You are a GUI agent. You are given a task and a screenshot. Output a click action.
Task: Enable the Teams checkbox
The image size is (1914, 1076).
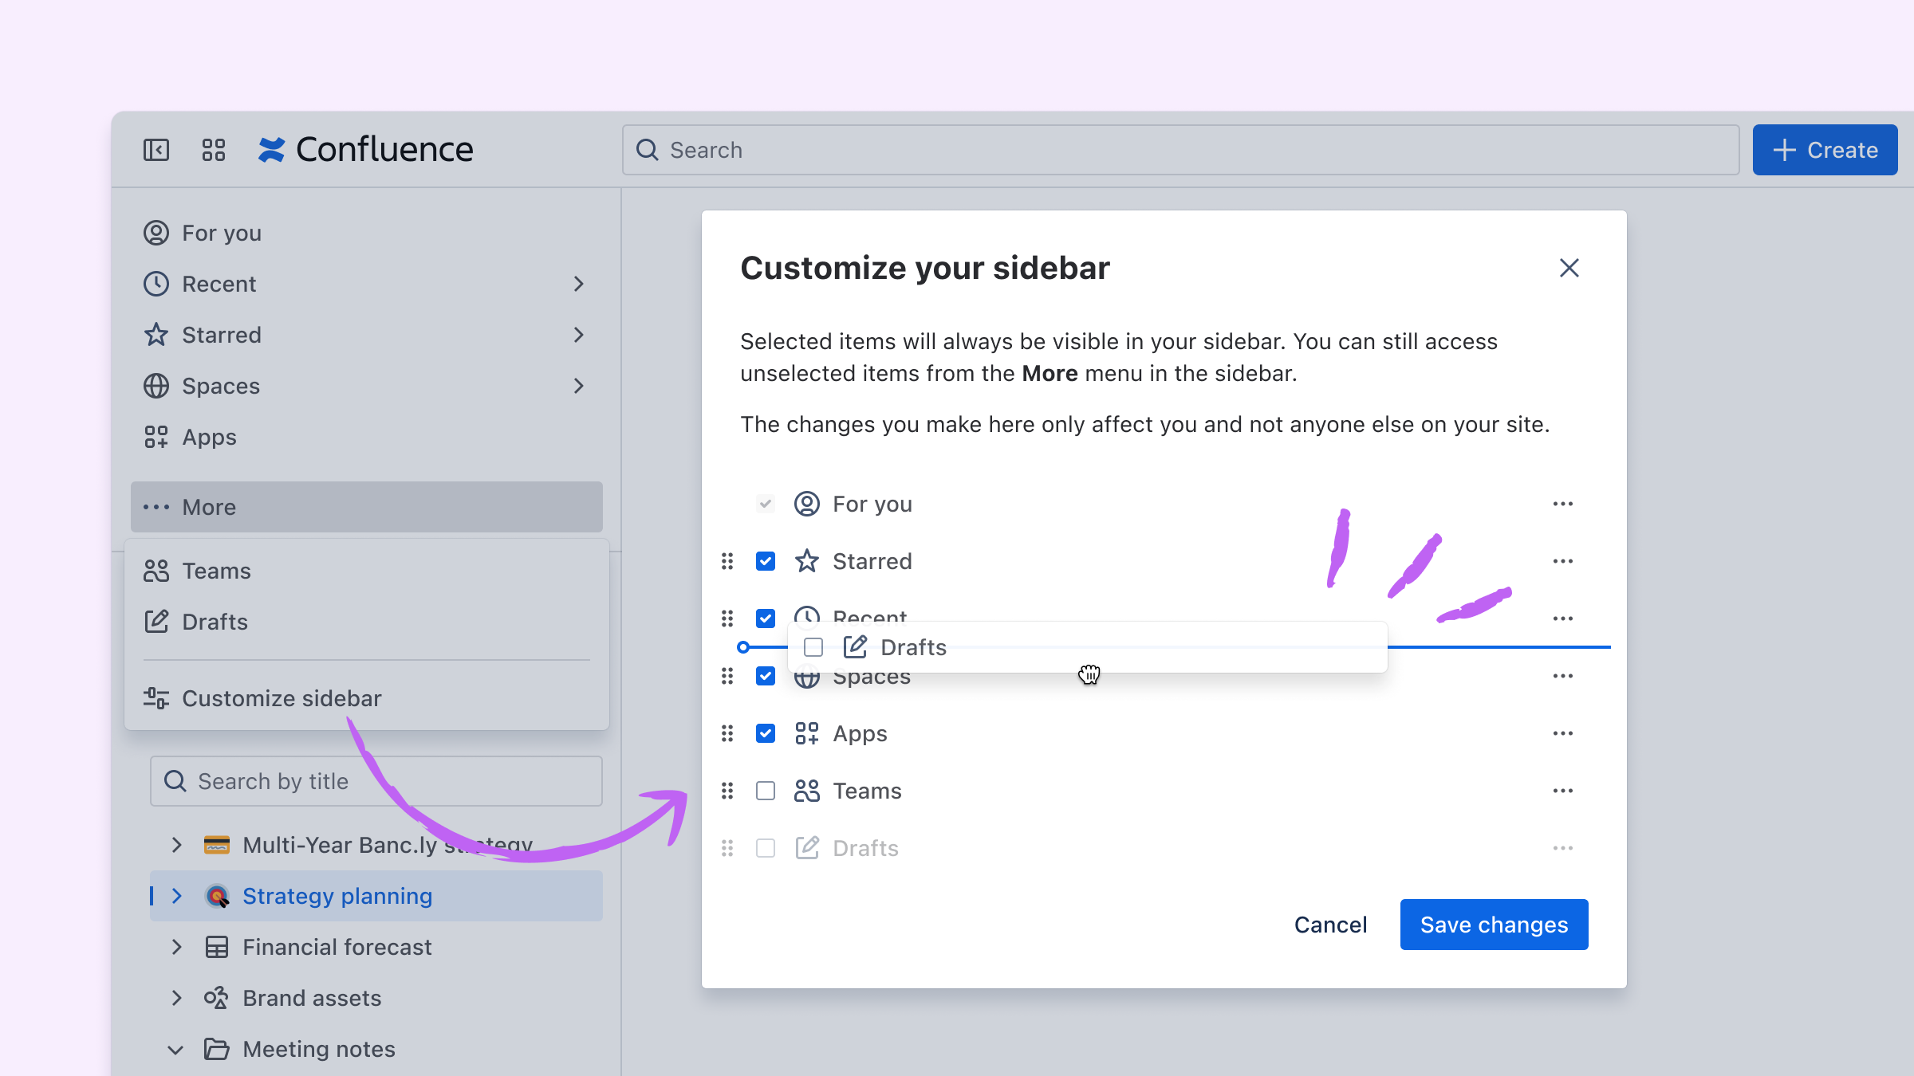(x=765, y=790)
